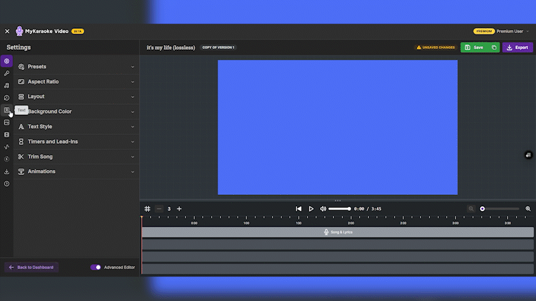The image size is (536, 301).
Task: Open the image background sidebar icon
Action: tap(7, 123)
